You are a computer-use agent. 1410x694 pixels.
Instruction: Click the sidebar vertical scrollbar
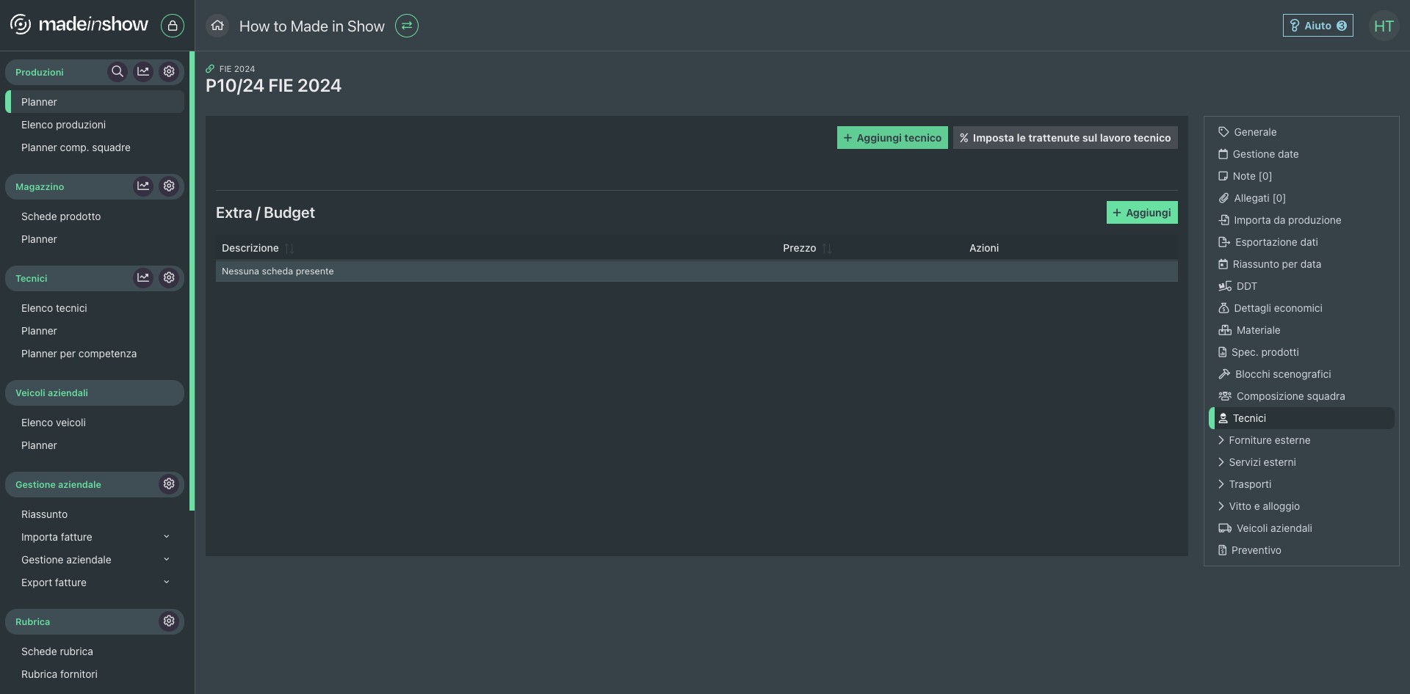192,281
